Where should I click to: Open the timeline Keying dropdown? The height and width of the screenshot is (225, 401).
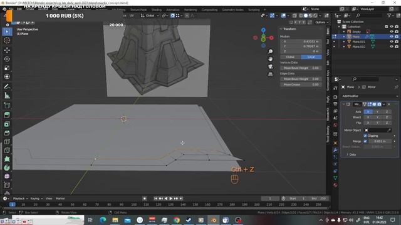36,199
